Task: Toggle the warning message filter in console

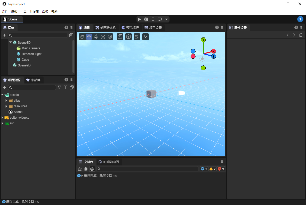Action: point(213,169)
